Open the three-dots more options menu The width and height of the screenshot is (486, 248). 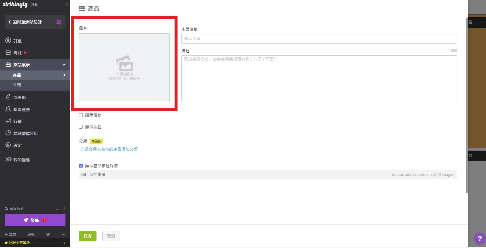pyautogui.click(x=63, y=235)
